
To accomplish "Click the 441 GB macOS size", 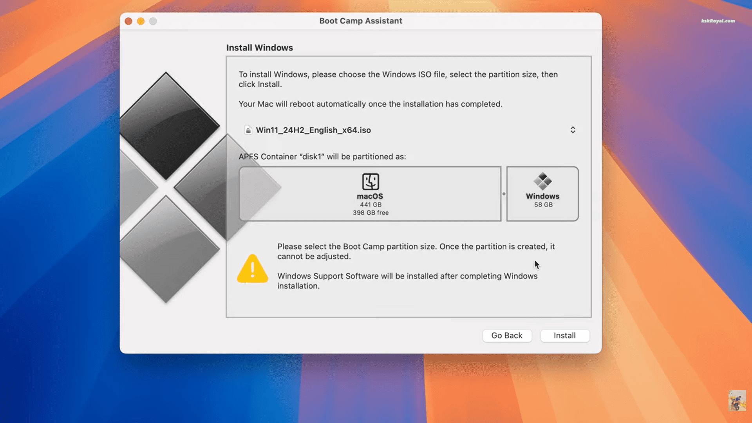I will click(x=371, y=204).
